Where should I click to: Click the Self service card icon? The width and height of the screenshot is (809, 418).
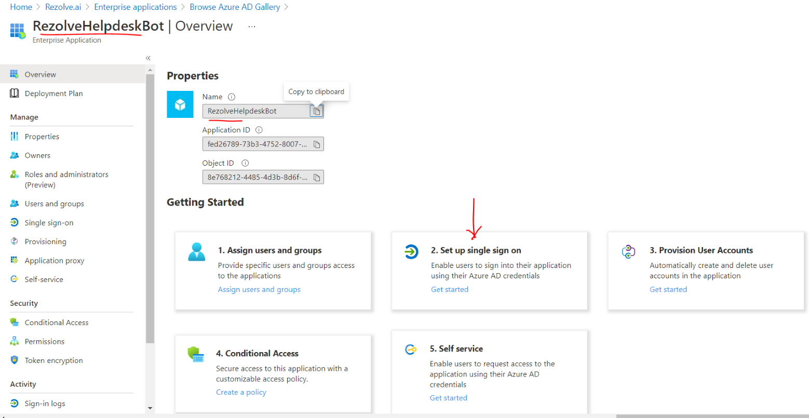(x=410, y=349)
